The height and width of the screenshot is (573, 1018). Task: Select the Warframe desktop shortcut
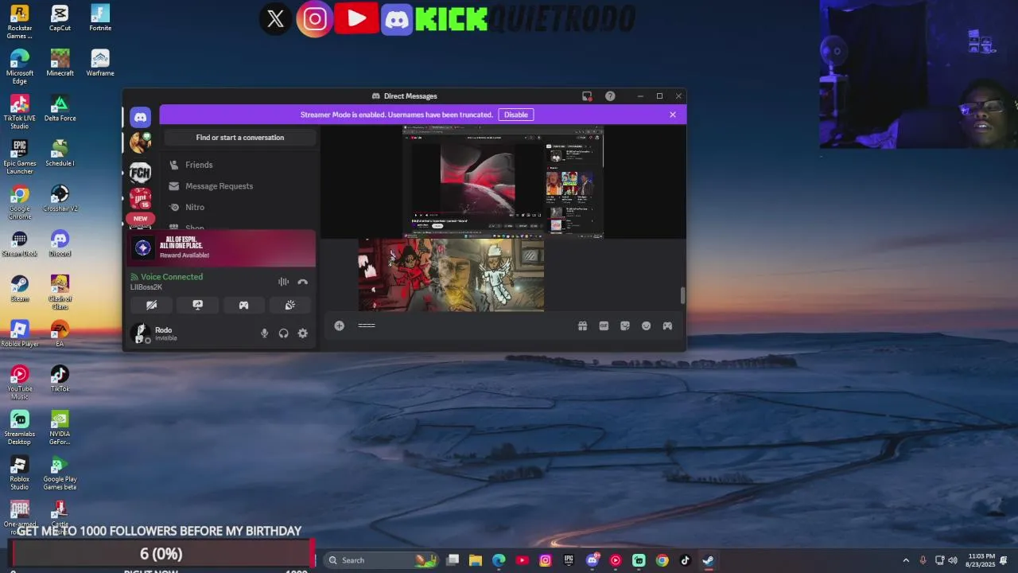click(100, 64)
